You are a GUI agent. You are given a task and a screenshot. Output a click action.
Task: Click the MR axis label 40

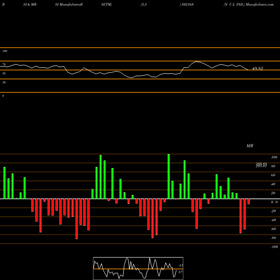273,184
